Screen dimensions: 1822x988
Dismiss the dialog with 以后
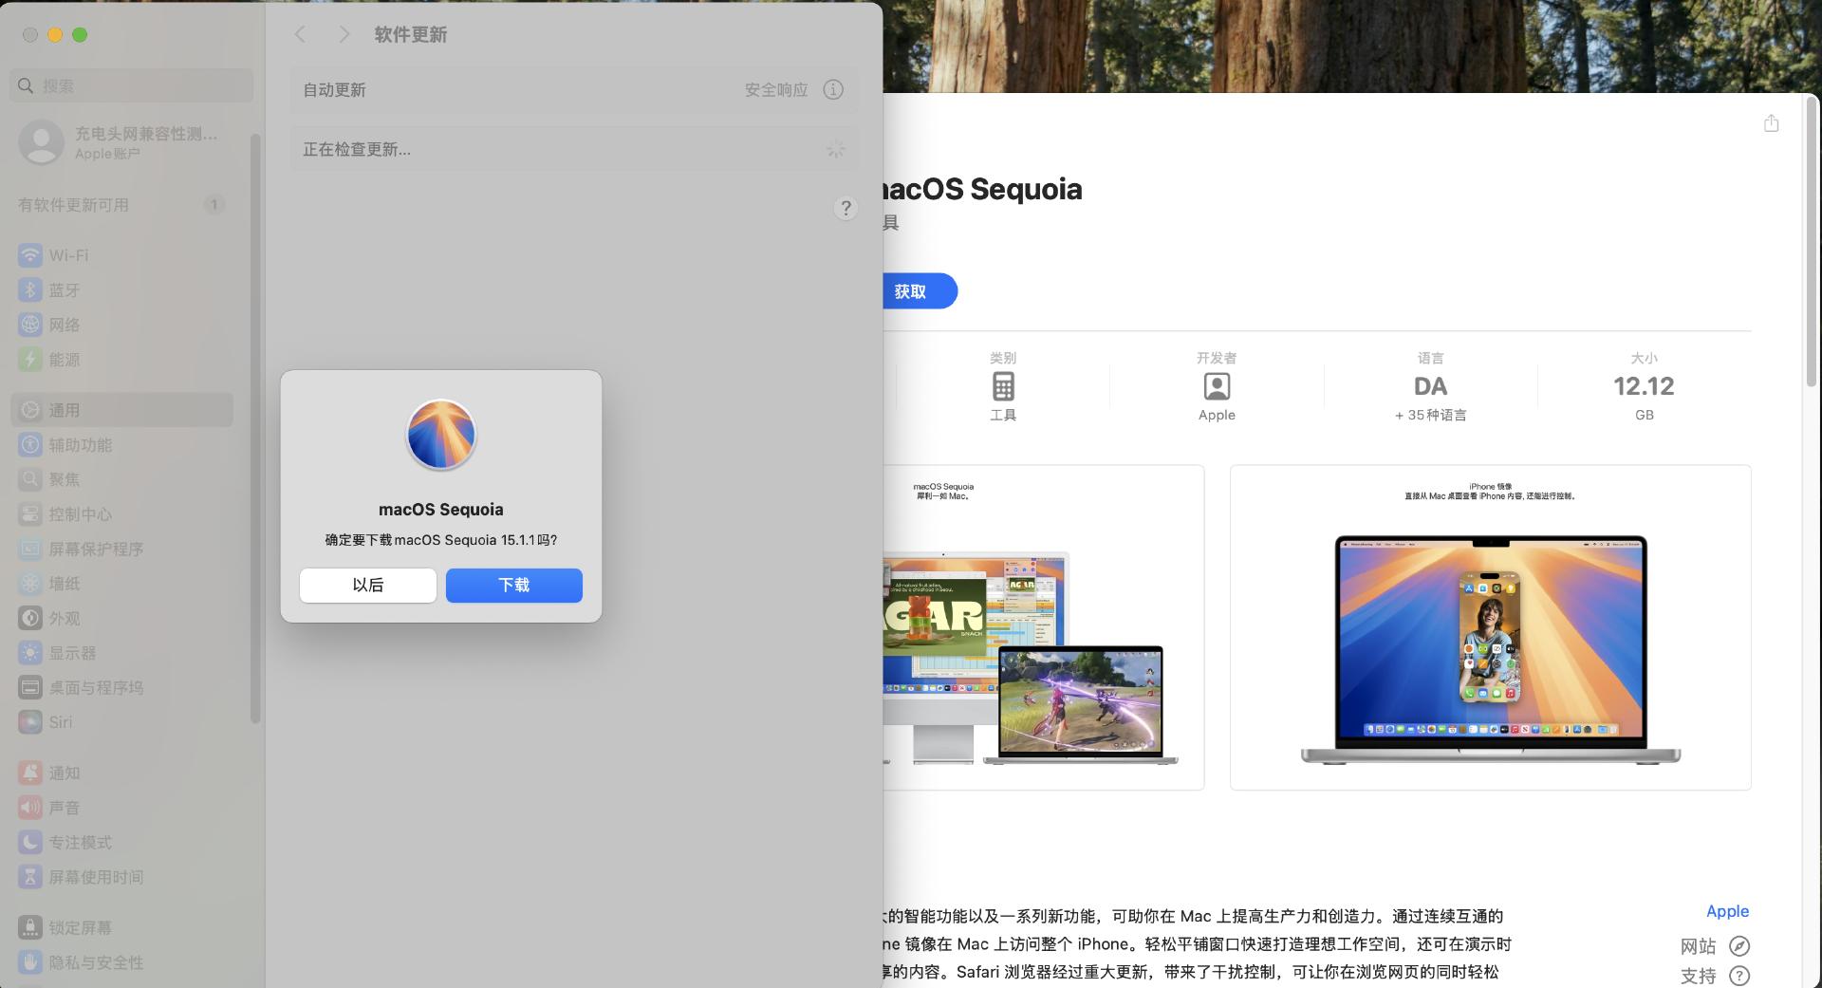click(368, 585)
